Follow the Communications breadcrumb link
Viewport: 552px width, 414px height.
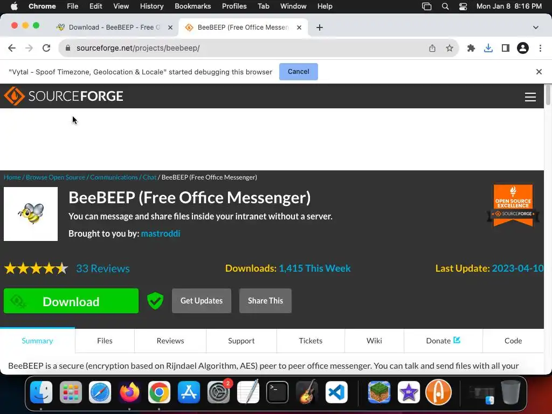114,177
